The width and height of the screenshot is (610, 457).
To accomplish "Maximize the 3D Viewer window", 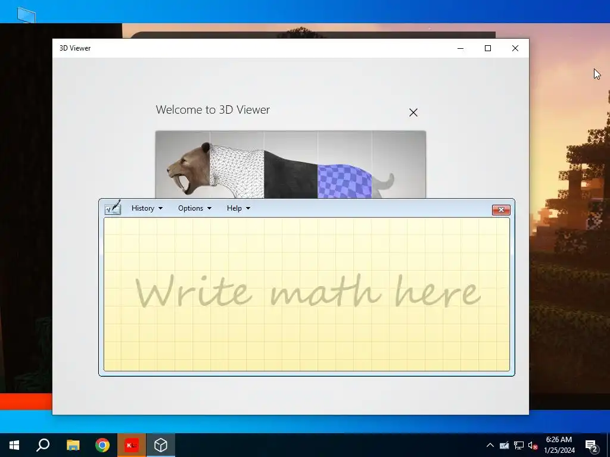I will tap(487, 48).
